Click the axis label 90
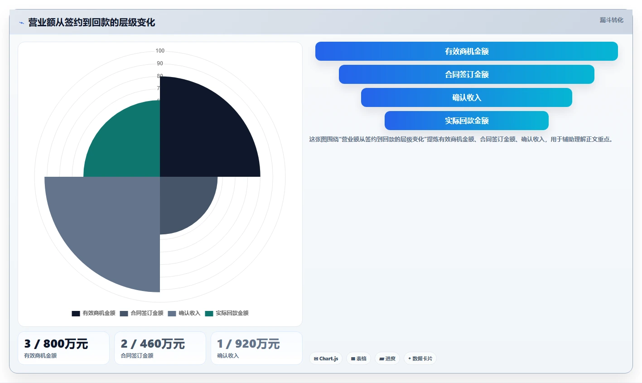This screenshot has height=383, width=642. [x=160, y=63]
